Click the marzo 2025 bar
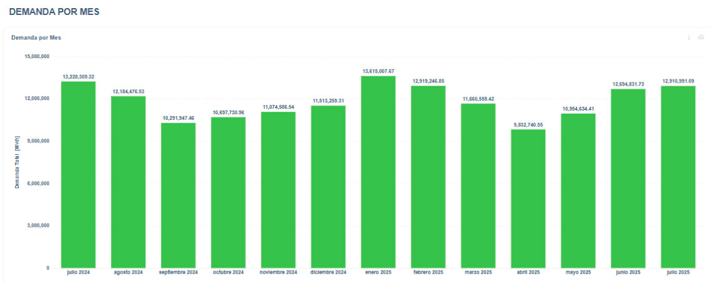Image resolution: width=714 pixels, height=291 pixels. click(478, 185)
